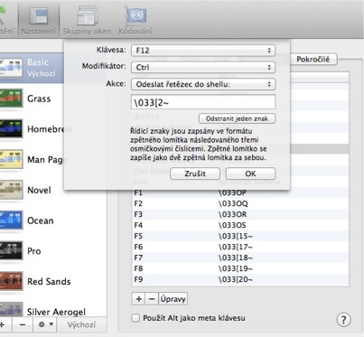Select the F1 key row
Image resolution: width=364 pixels, height=337 pixels.
tap(240, 192)
